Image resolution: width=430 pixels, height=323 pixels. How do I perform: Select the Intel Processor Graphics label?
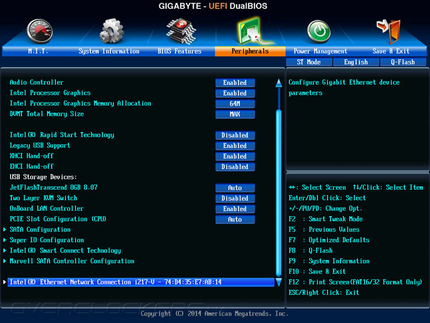[x=50, y=93]
